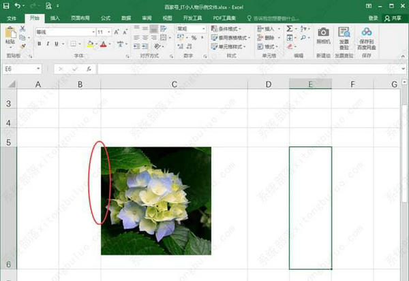The width and height of the screenshot is (409, 281).
Task: Select the hydrangea flower picture
Action: click(155, 201)
